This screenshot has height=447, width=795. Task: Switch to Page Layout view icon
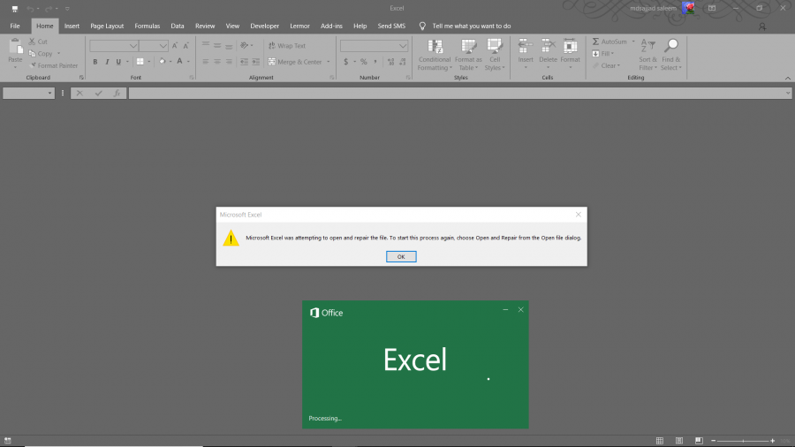point(679,441)
